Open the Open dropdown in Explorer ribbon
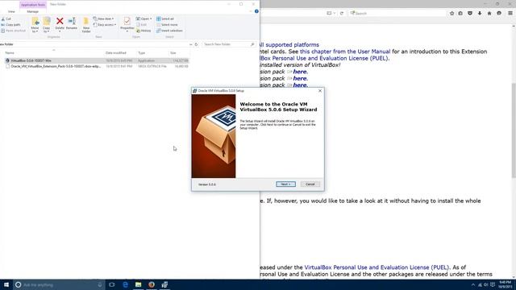Screen dimensions: 516x290 click(x=144, y=19)
